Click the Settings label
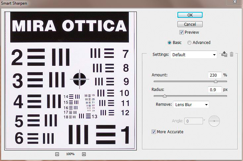 tap(161, 55)
